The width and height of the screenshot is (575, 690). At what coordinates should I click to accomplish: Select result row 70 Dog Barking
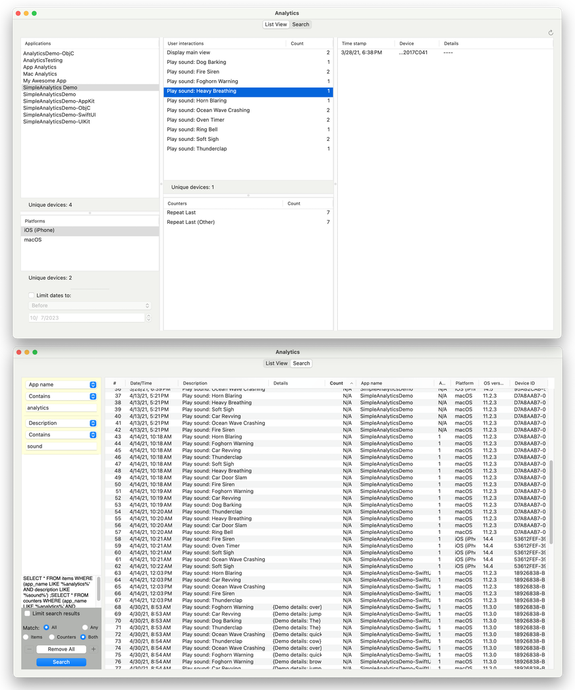pos(328,621)
